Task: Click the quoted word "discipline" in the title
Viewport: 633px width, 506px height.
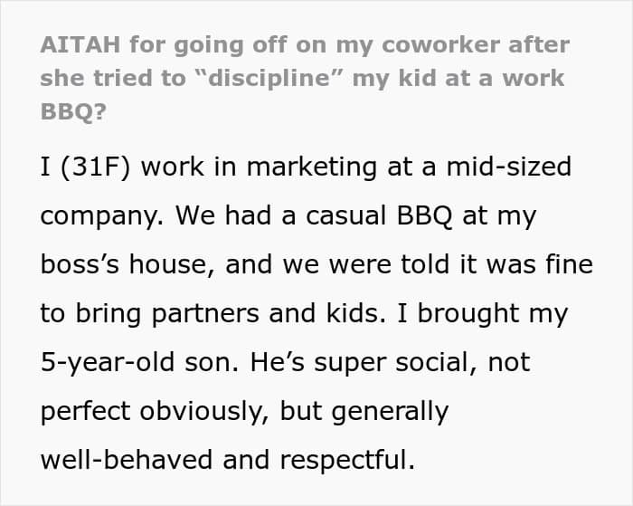Action: [x=269, y=78]
